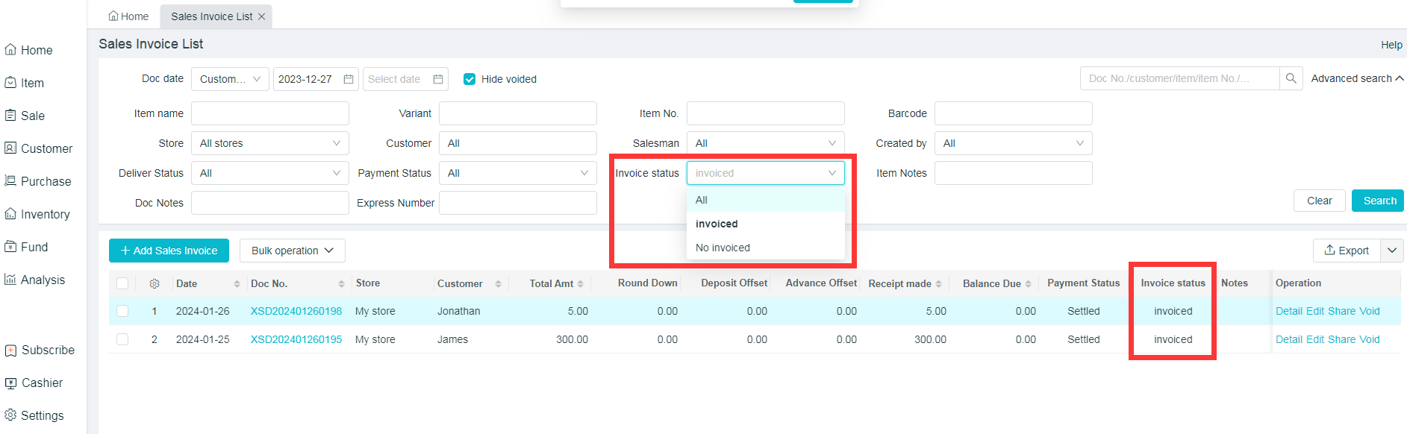Select the checkbox for Jonathan's invoice
The image size is (1407, 434).
(122, 311)
